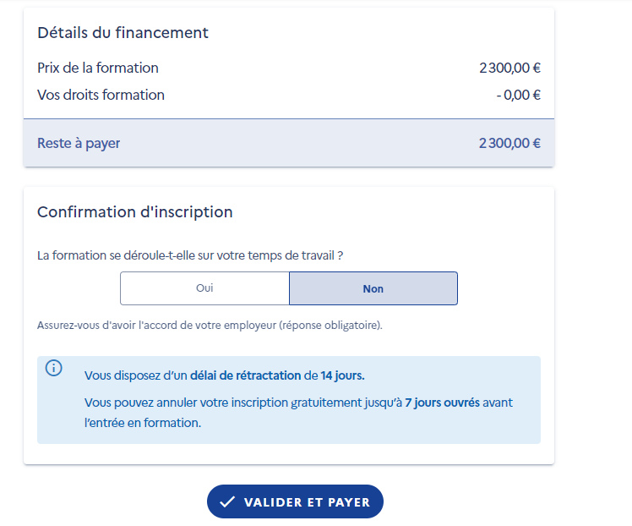Click the training price amount on first row
This screenshot has height=526, width=632.
[x=509, y=68]
